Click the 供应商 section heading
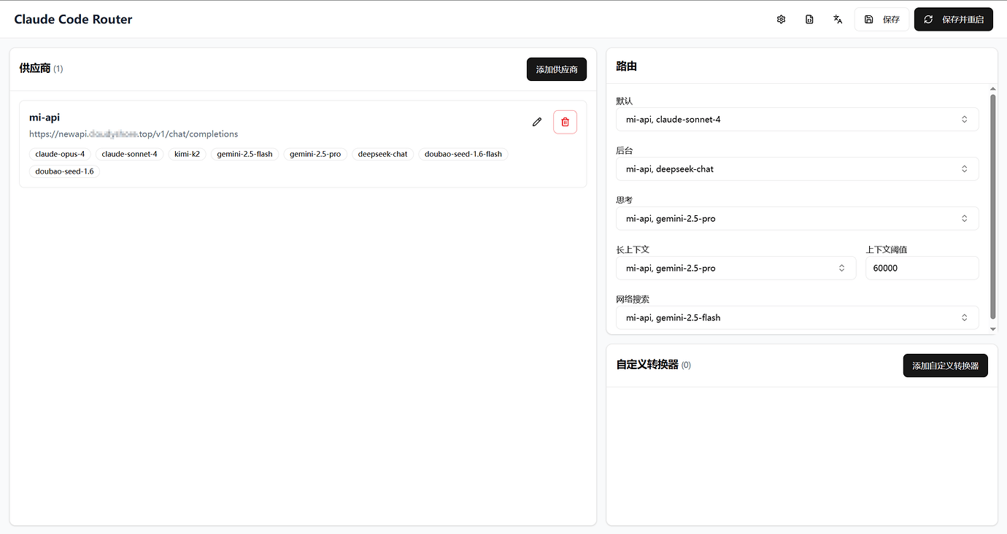Image resolution: width=1007 pixels, height=534 pixels. point(35,69)
